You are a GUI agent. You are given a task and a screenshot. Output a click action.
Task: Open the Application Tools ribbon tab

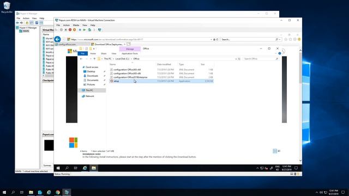coord(130,53)
